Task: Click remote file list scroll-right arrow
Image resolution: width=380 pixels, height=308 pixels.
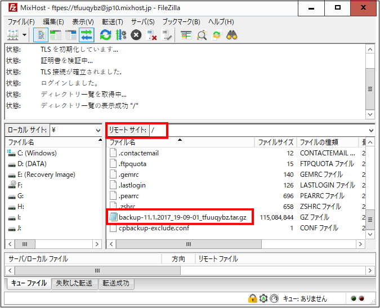Action: click(360, 244)
